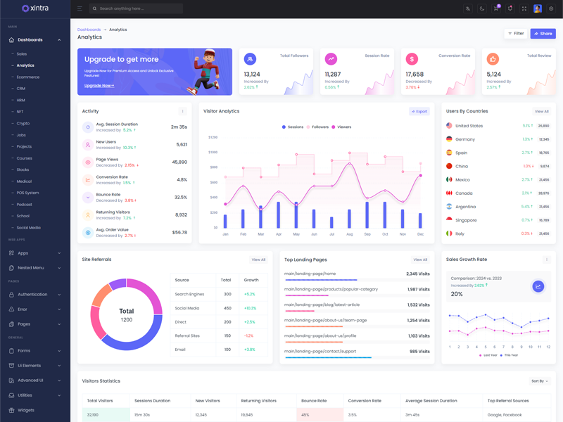This screenshot has width=563, height=422.
Task: Click the hamburger sidebar toggle icon
Action: [x=80, y=8]
